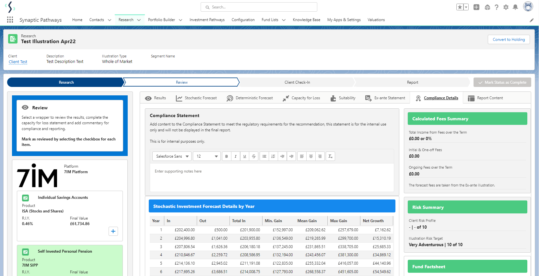Click the remove formatting icon

click(330, 156)
